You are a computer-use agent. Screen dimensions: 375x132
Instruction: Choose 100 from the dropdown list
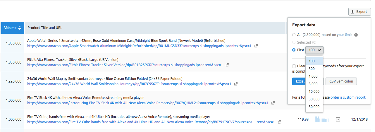[314, 61]
